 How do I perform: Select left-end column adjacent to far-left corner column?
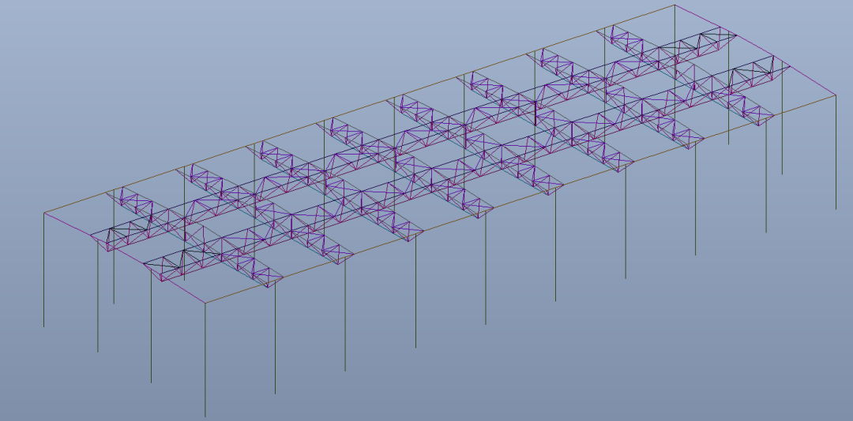coord(98,300)
